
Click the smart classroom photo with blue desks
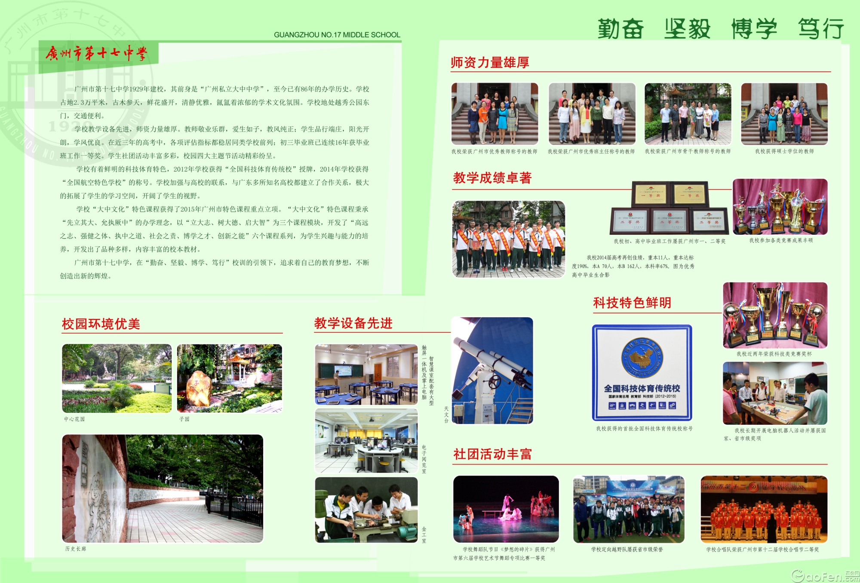pyautogui.click(x=366, y=374)
